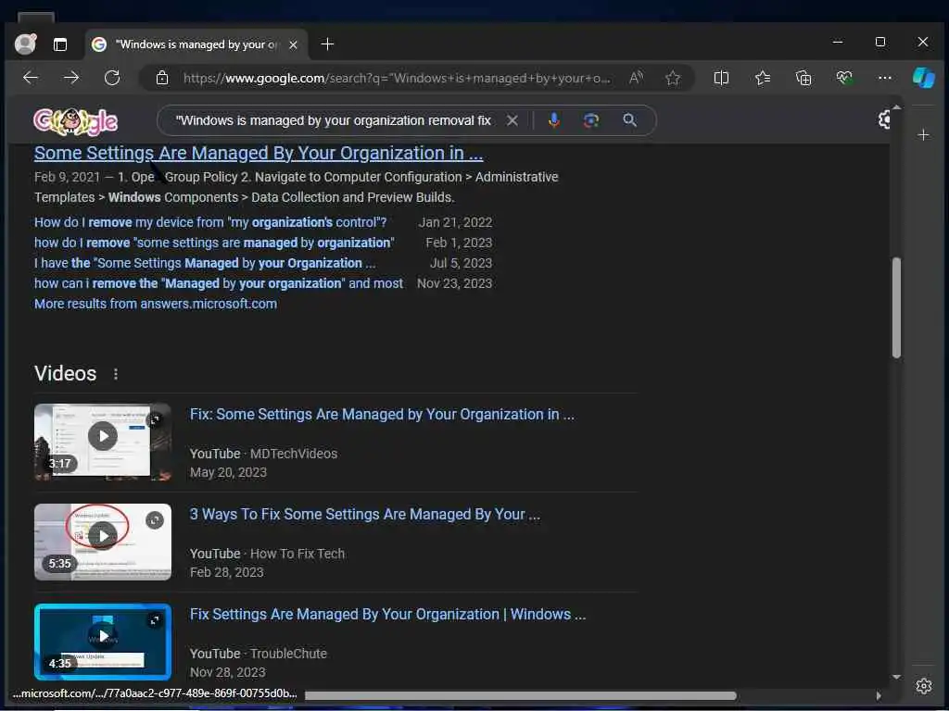Open Read aloud in address bar
The height and width of the screenshot is (711, 949).
(636, 78)
